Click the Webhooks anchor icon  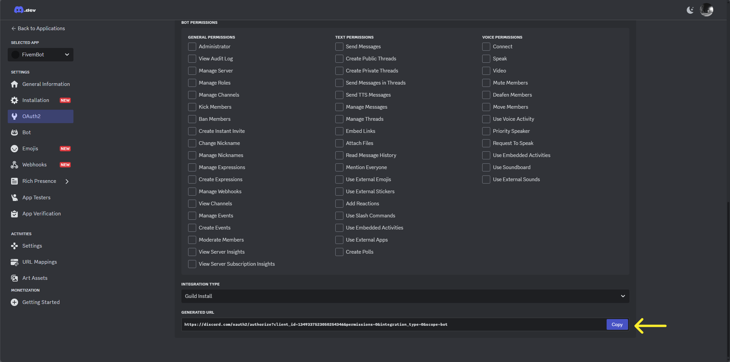(14, 164)
